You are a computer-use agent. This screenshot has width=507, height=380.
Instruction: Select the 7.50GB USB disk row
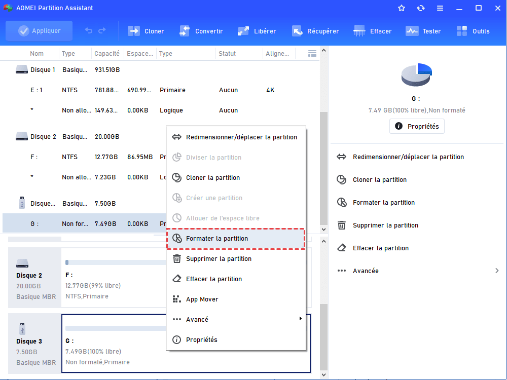(84, 204)
